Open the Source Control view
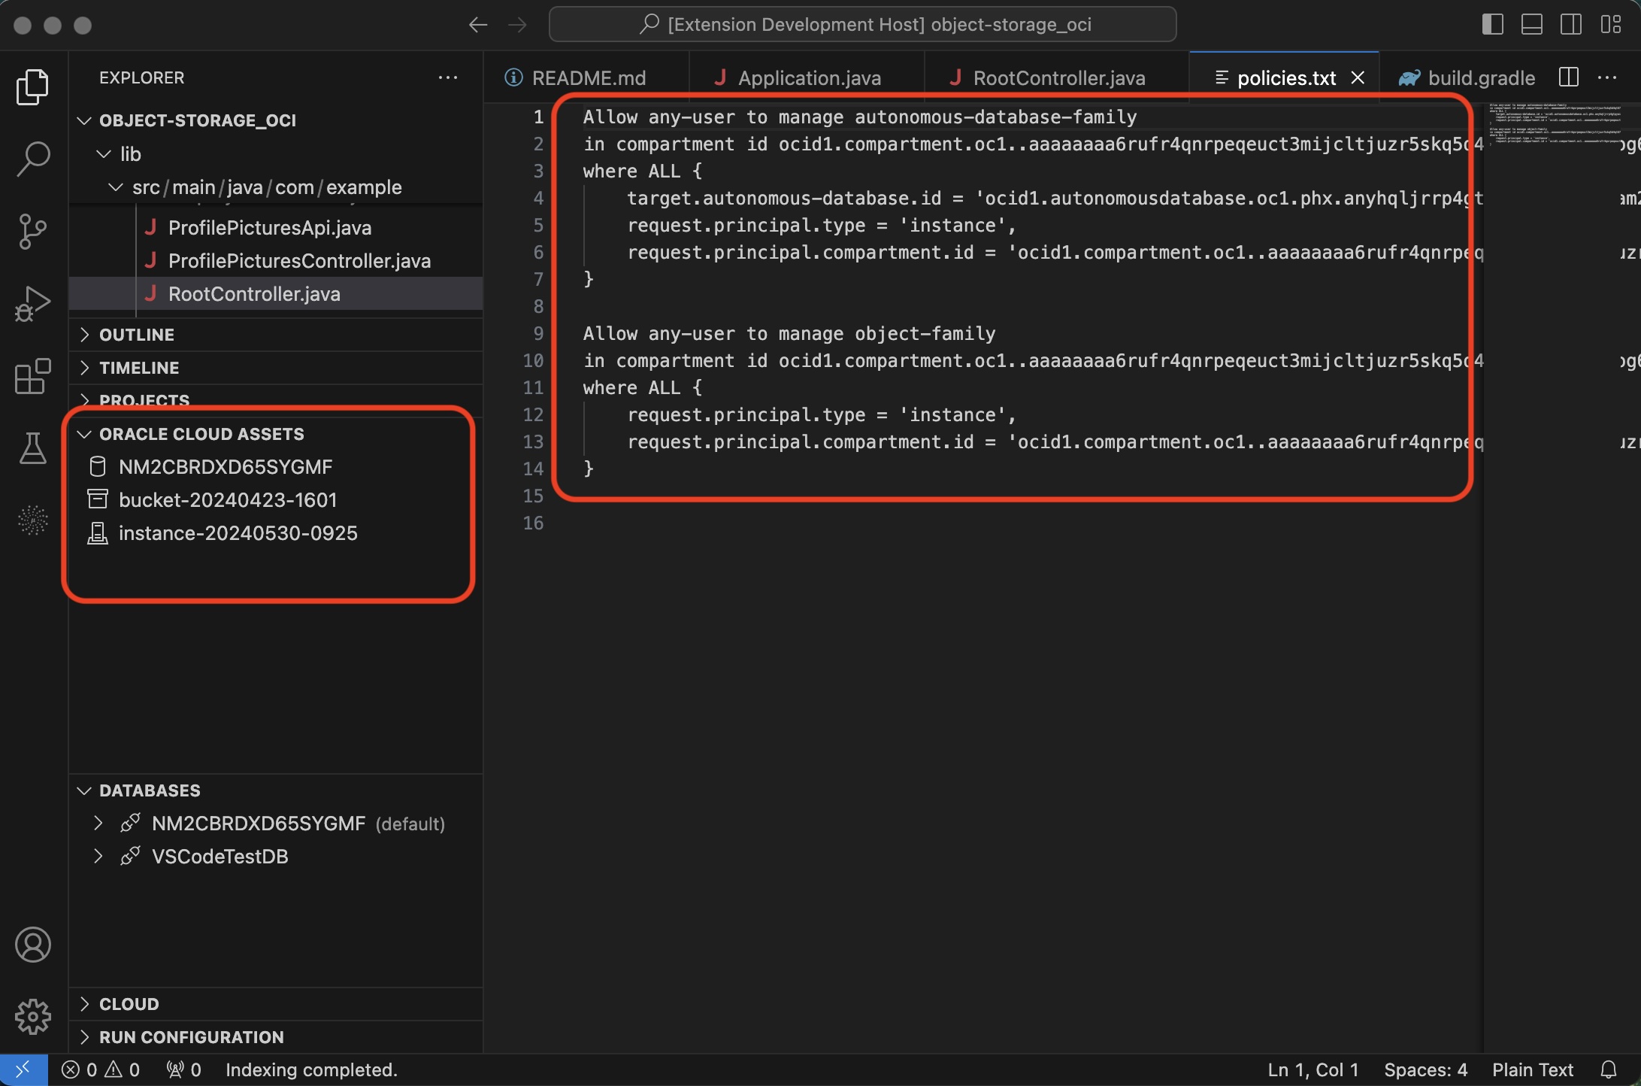 tap(33, 231)
